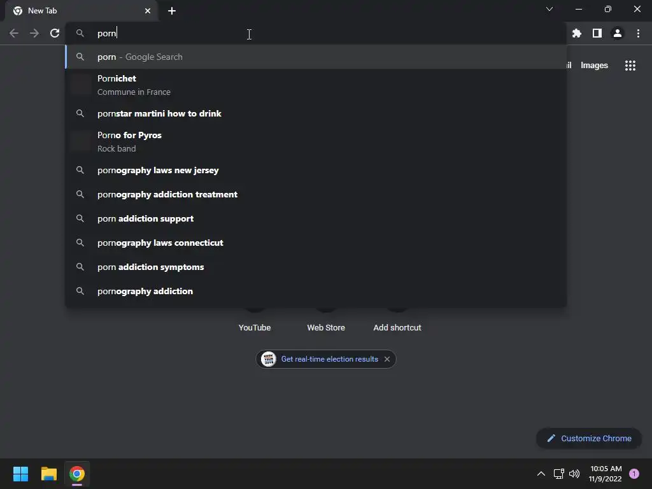652x489 pixels.
Task: Open the network status tray icon
Action: [x=559, y=474]
